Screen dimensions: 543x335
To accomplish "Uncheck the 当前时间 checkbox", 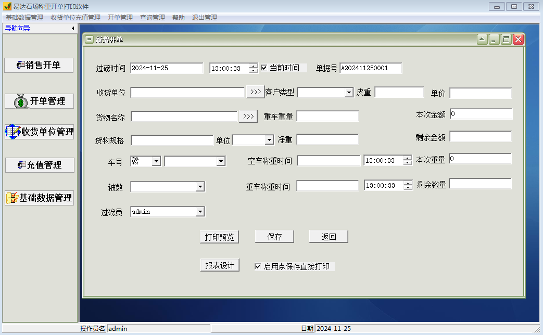I will click(263, 68).
